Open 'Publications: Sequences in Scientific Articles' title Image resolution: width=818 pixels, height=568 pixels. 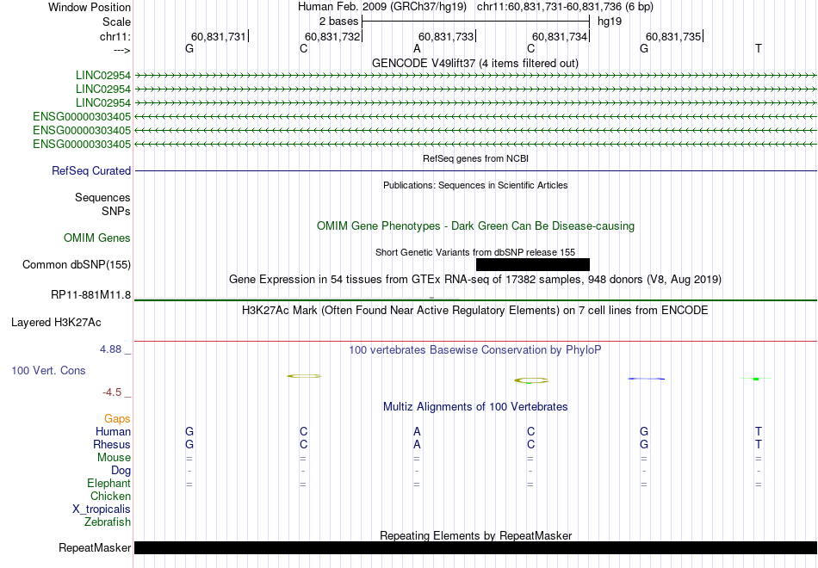coord(475,185)
